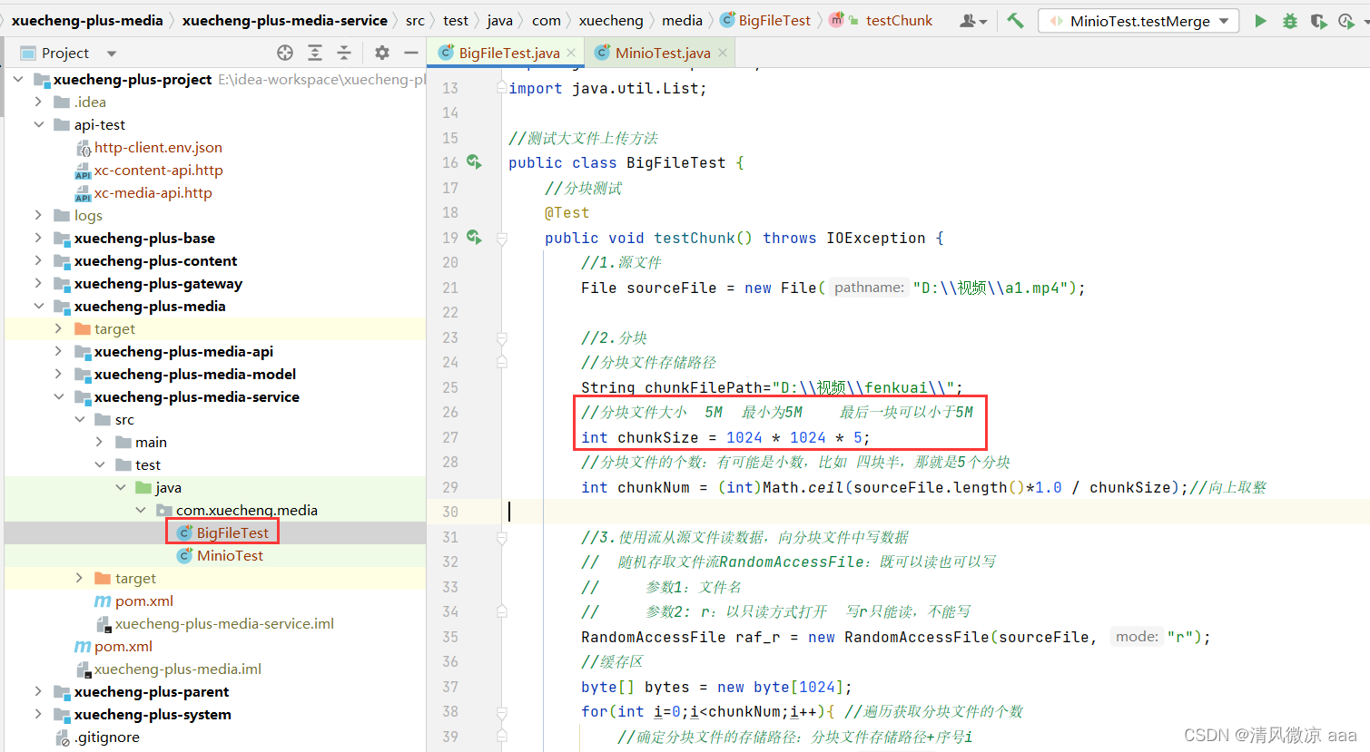Viewport: 1370px width, 752px height.
Task: Hide the Project tool window
Action: pos(411,53)
